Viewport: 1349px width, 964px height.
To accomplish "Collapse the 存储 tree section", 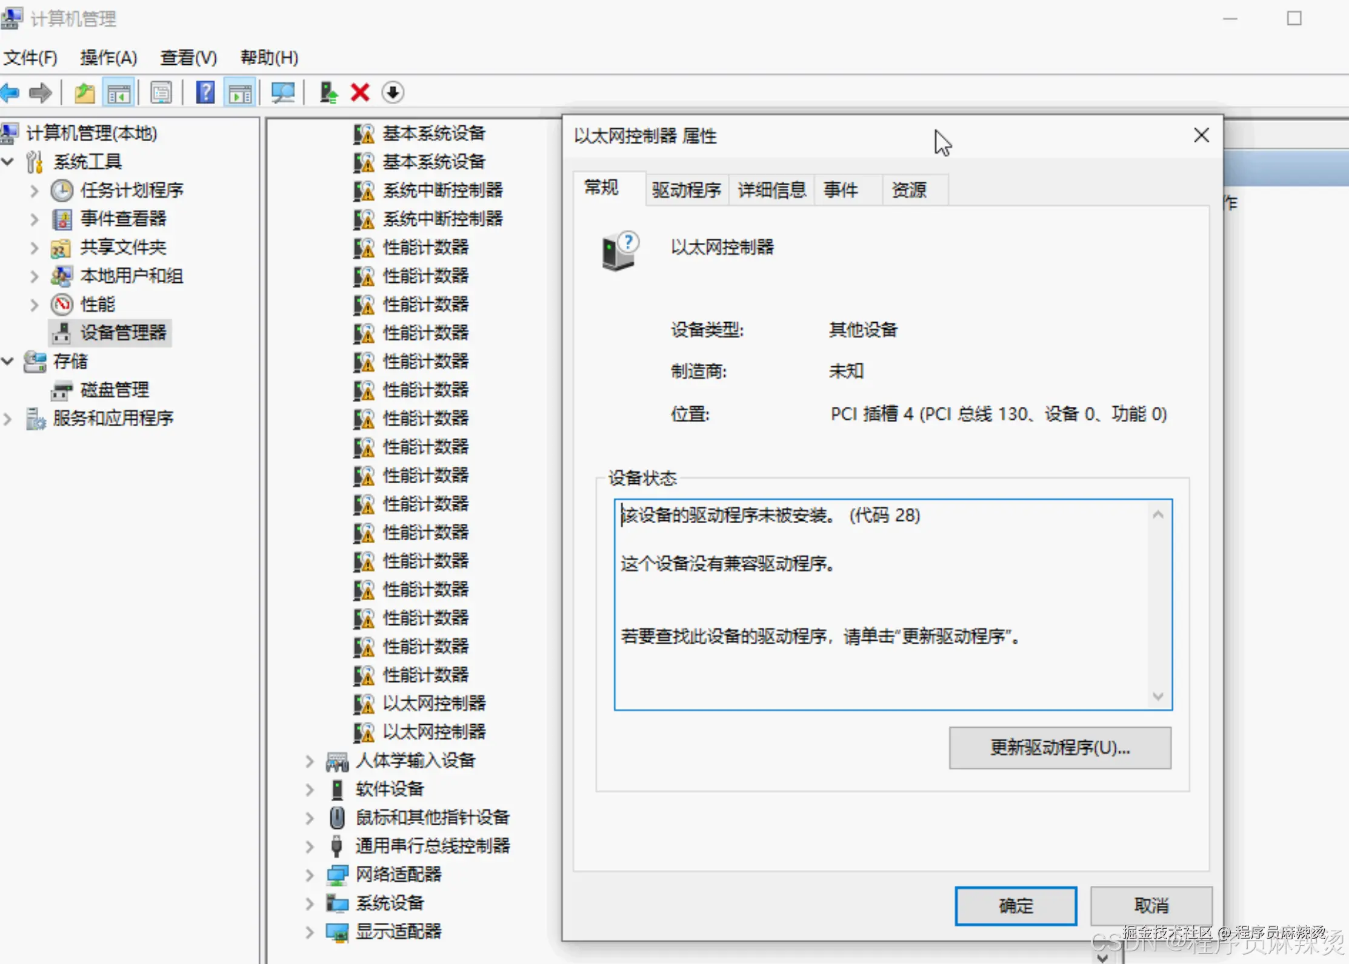I will click(8, 361).
